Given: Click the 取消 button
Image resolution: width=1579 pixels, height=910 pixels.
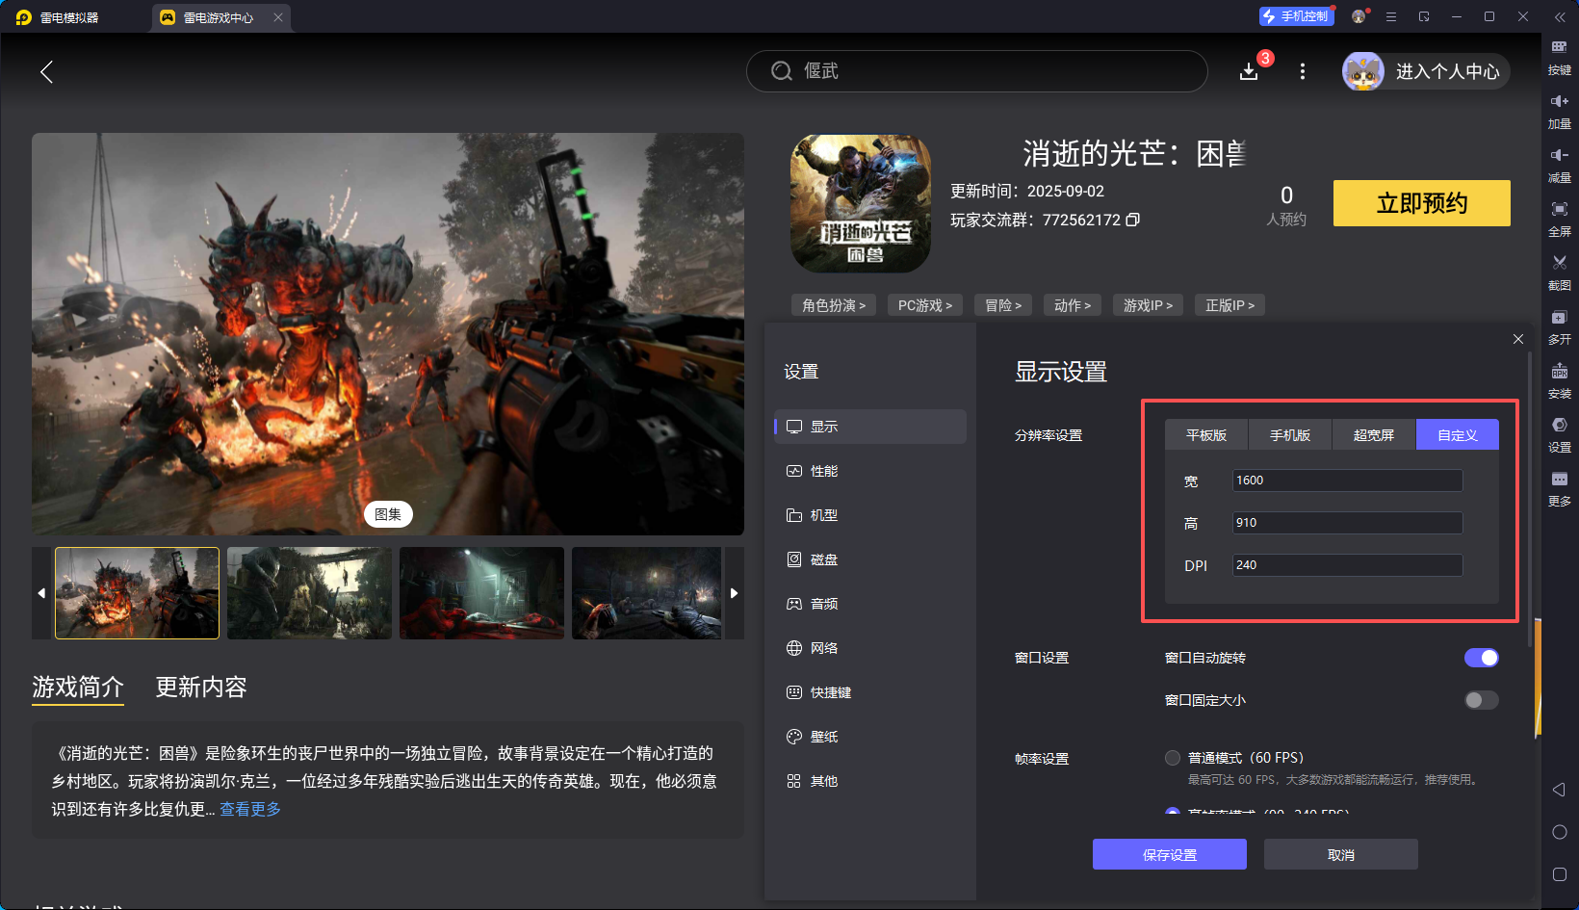Looking at the screenshot, I should pyautogui.click(x=1341, y=854).
